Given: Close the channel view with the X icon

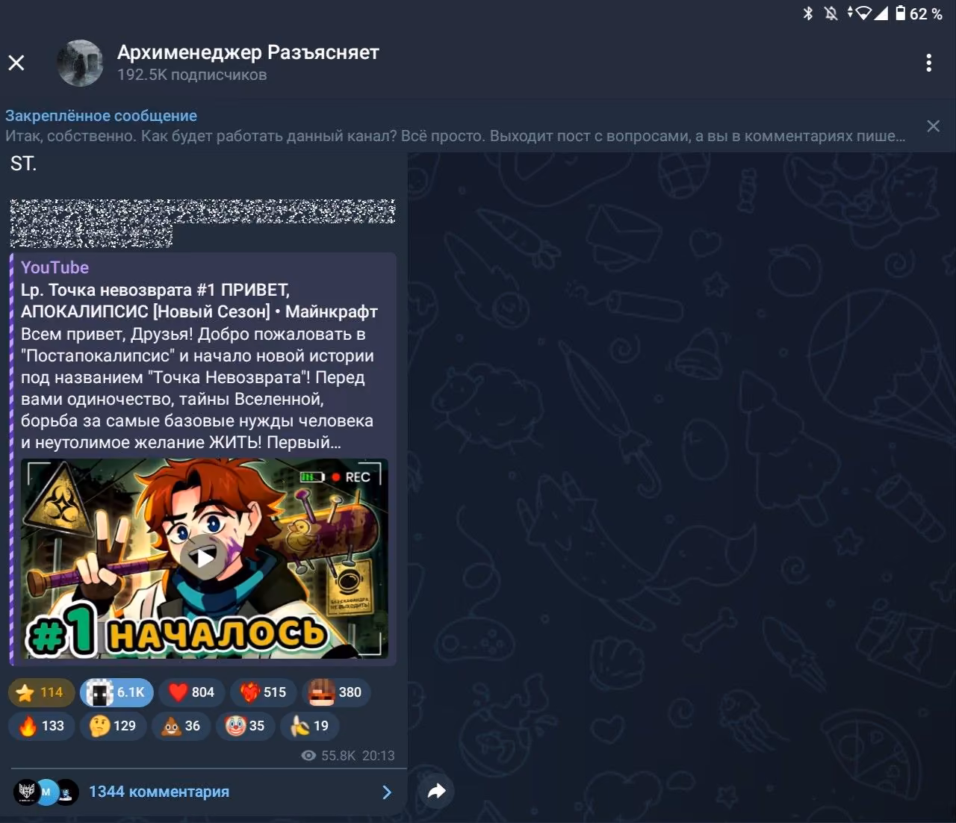Looking at the screenshot, I should [x=16, y=63].
